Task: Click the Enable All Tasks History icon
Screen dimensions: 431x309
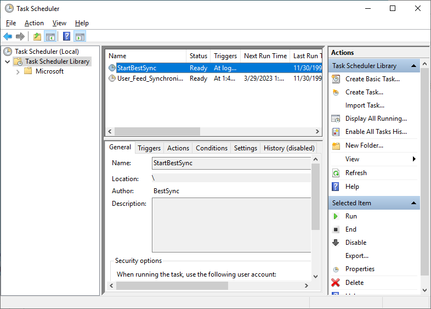Action: click(336, 132)
